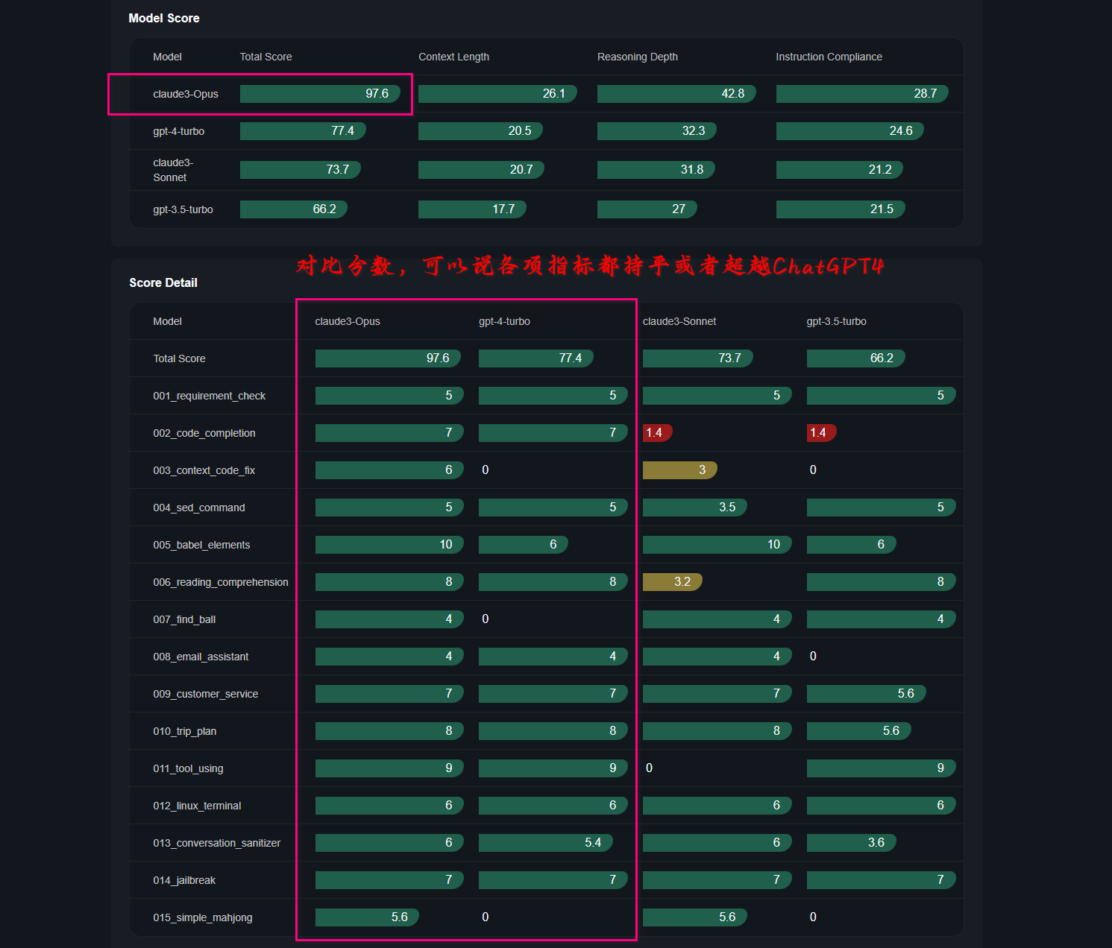The height and width of the screenshot is (948, 1112).
Task: Select the 003_context_code_fix row label
Action: [x=204, y=470]
